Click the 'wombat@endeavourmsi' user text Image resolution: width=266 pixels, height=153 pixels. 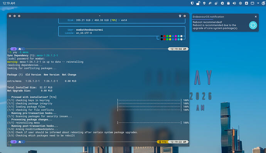pos(89,30)
